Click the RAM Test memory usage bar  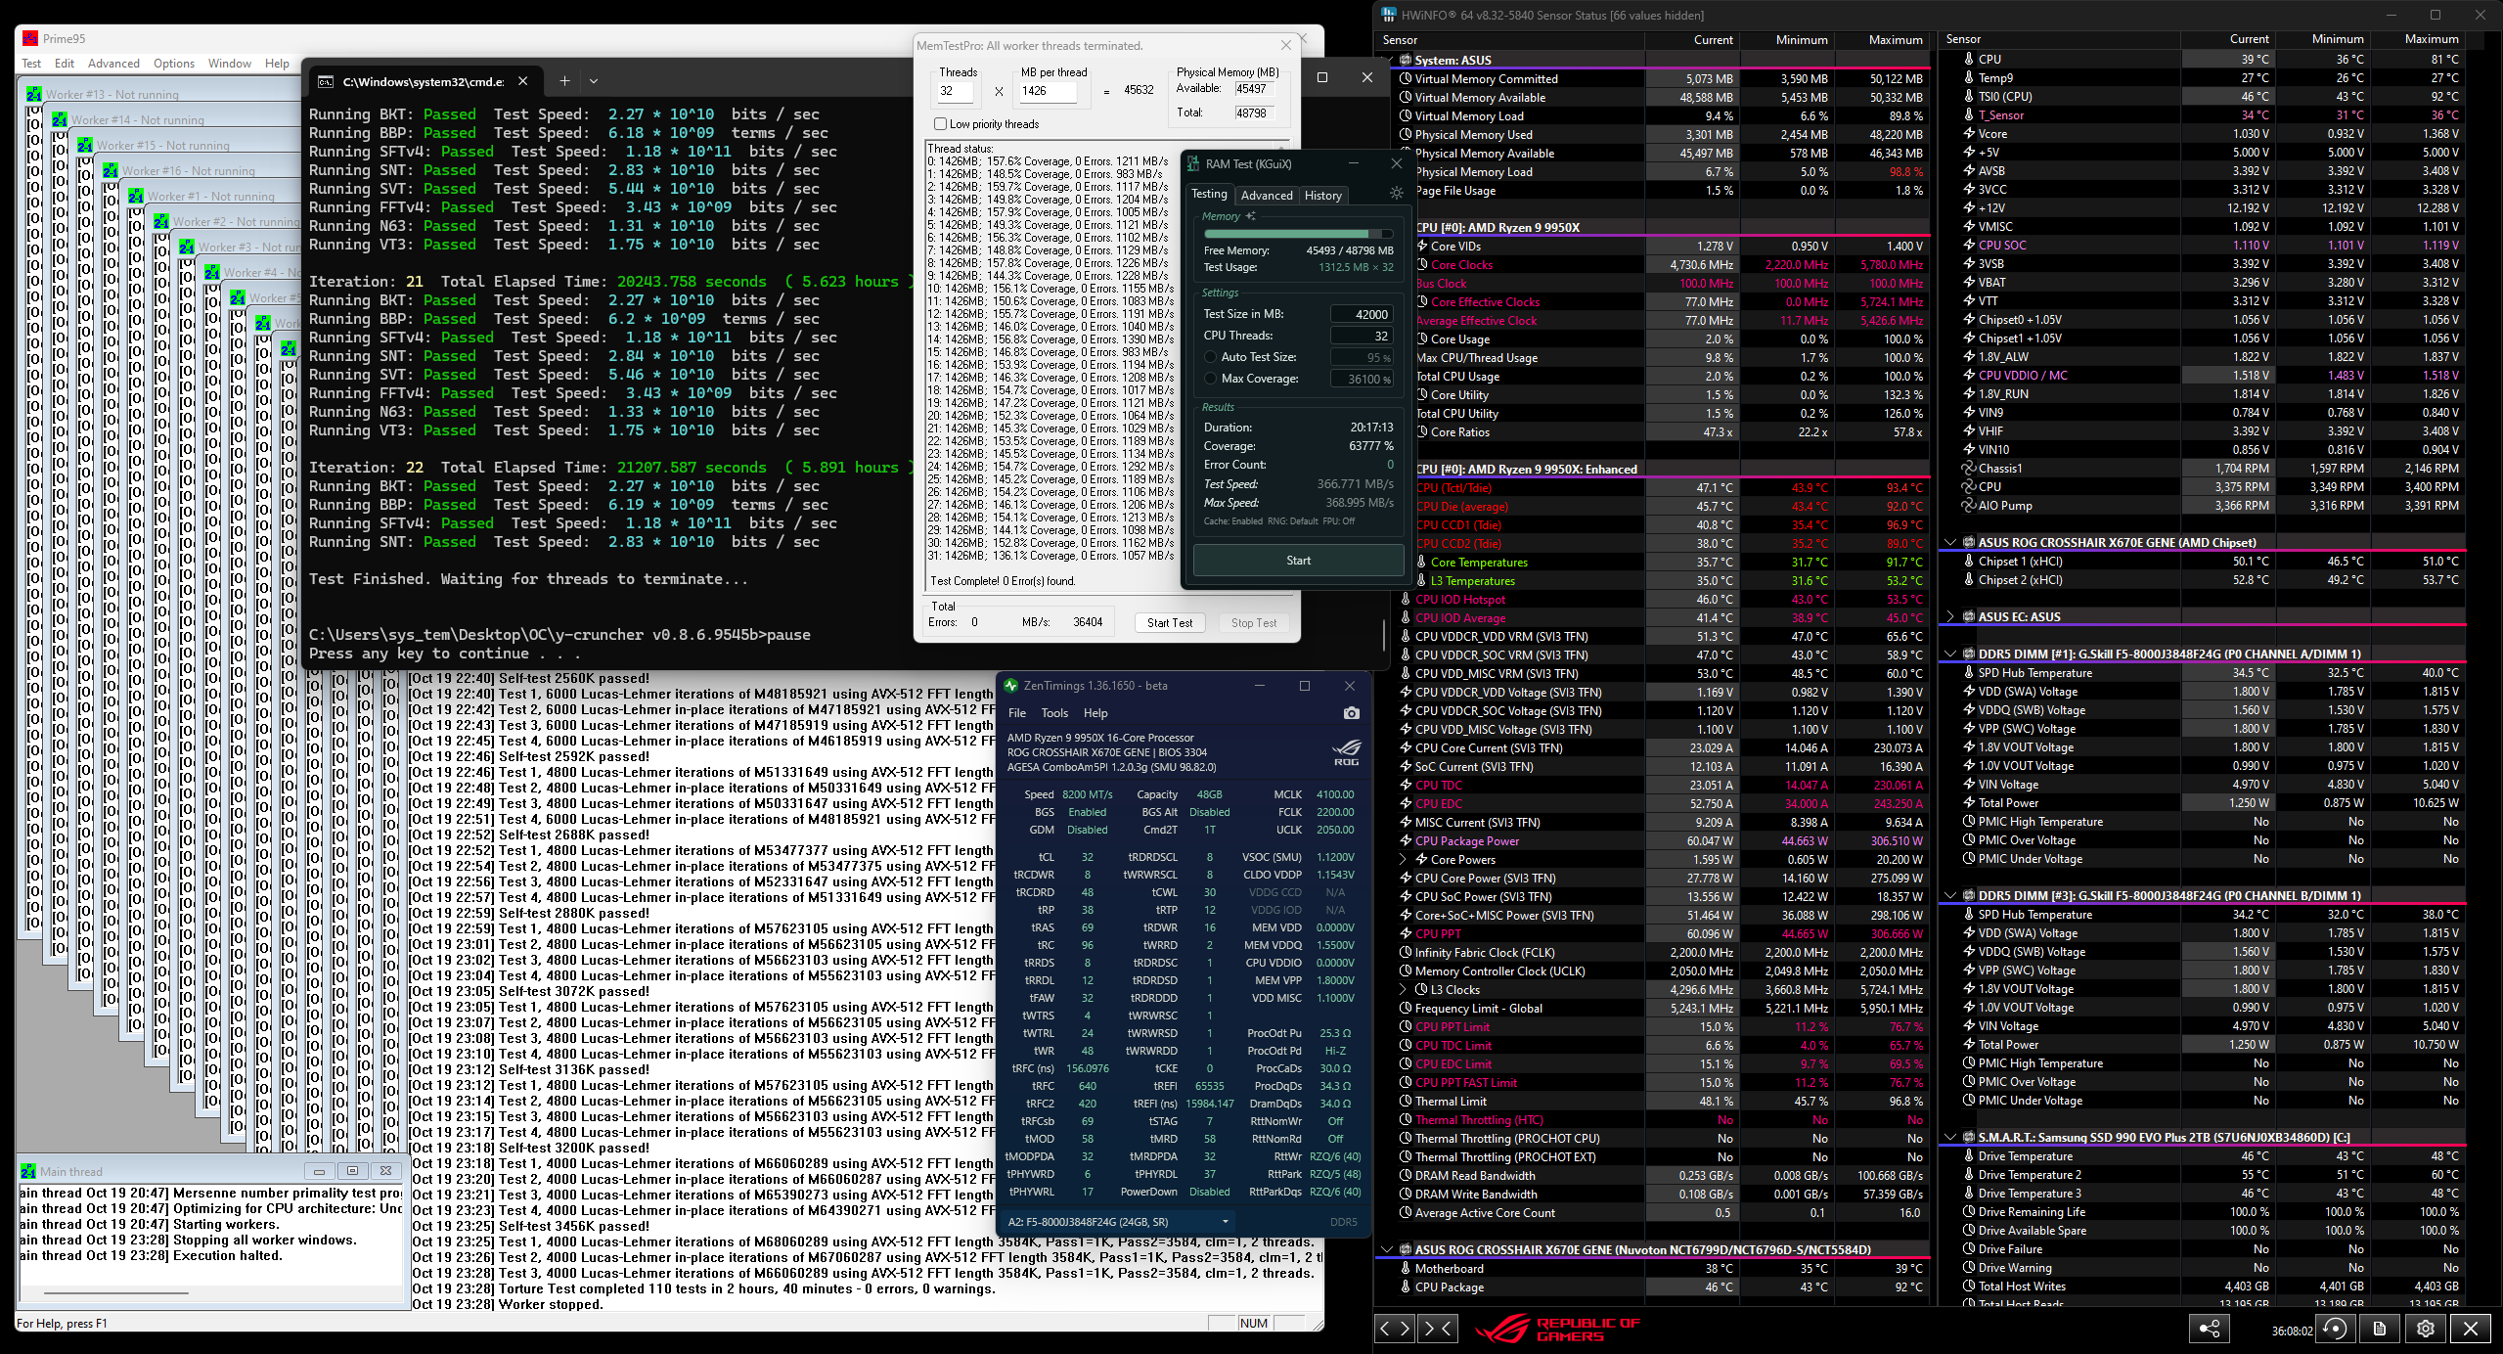click(x=1298, y=234)
